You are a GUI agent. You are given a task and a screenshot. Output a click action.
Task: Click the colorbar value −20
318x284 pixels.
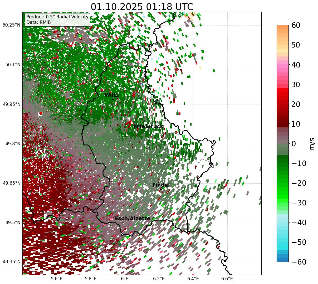[299, 183]
